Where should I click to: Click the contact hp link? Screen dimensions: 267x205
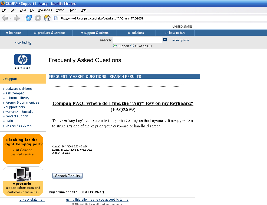click(23, 42)
